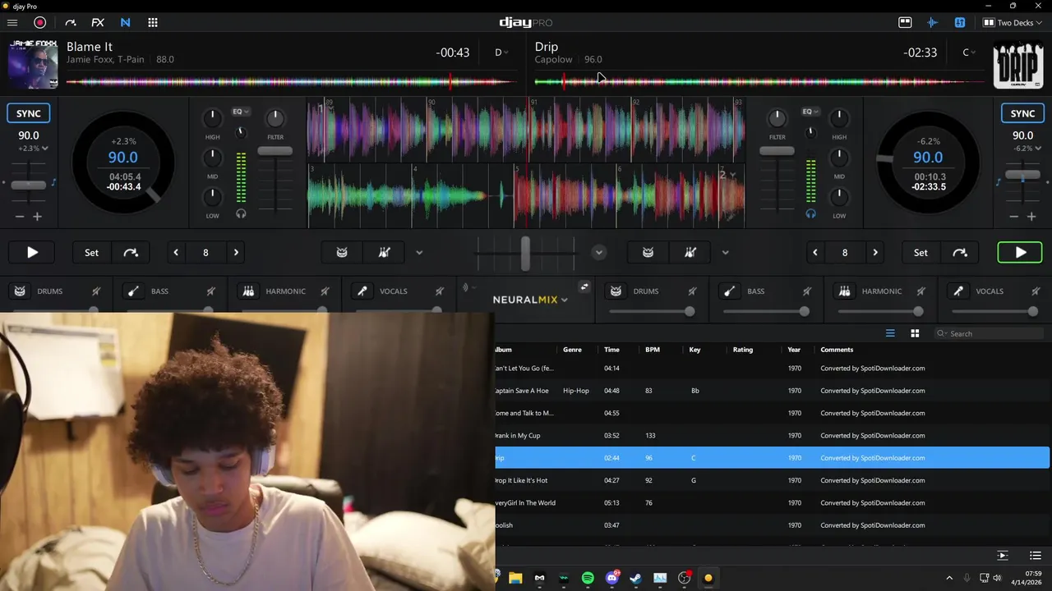Screen dimensions: 1052x591
Task: Sort library by BPM column
Action: pyautogui.click(x=653, y=350)
